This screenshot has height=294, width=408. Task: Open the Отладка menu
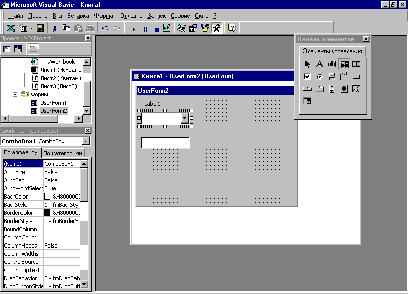click(132, 16)
